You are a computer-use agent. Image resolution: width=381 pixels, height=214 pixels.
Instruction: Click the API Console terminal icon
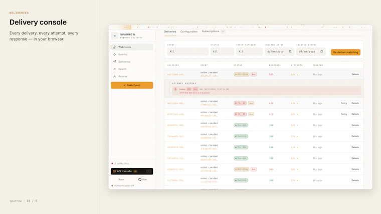114,171
